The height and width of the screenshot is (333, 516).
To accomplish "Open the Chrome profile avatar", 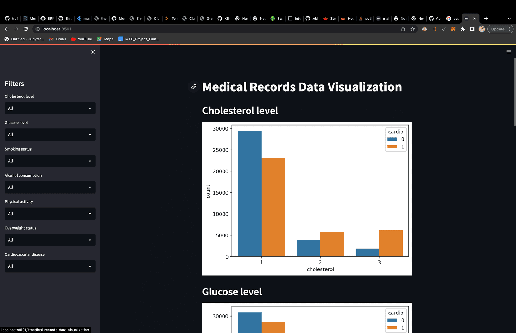I will tap(482, 29).
